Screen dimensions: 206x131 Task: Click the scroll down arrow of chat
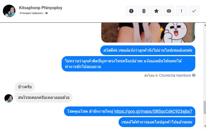pos(205,126)
